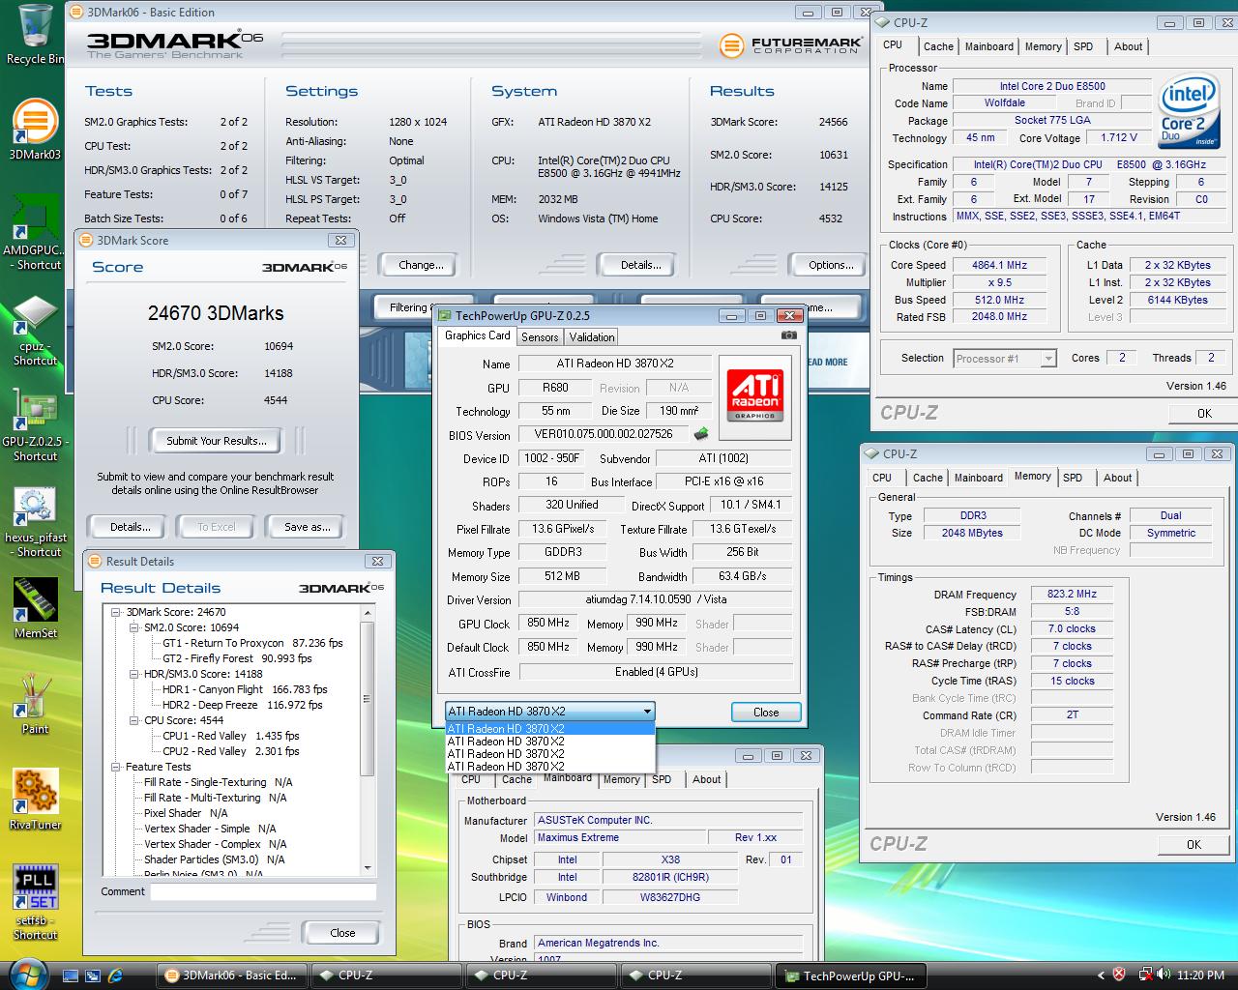The image size is (1238, 990).
Task: Click the down arrow of the Result Details scrollbar
Action: tap(367, 868)
